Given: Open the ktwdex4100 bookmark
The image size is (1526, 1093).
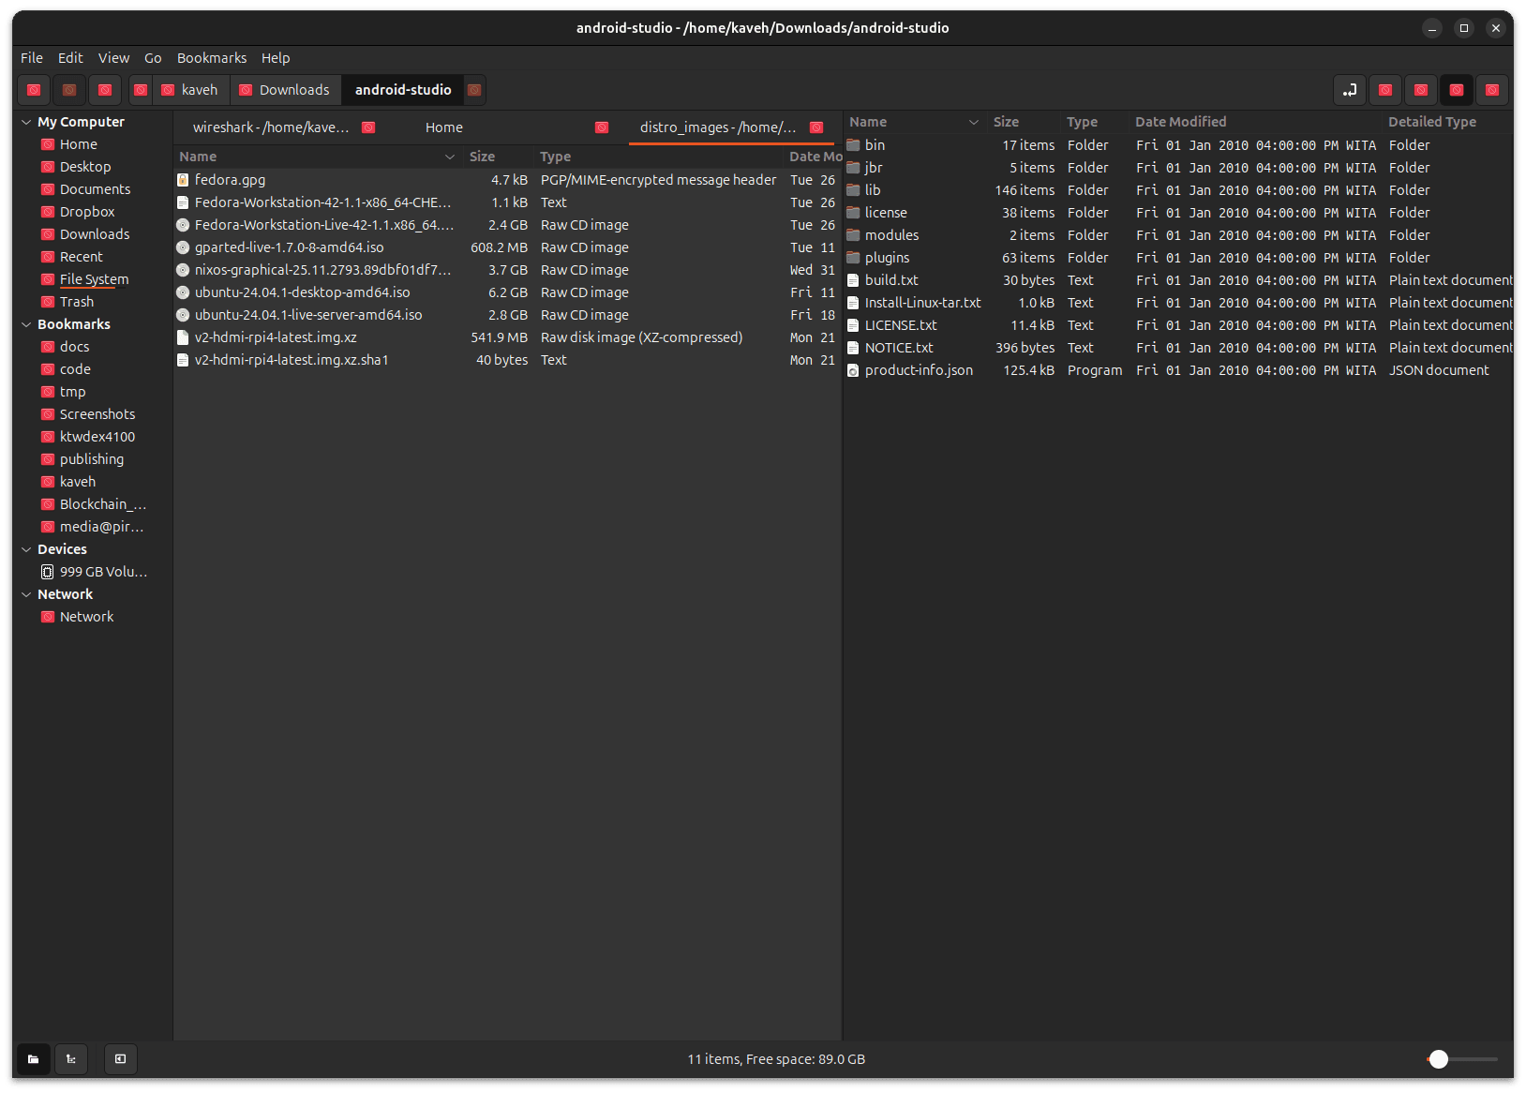Looking at the screenshot, I should coord(97,437).
